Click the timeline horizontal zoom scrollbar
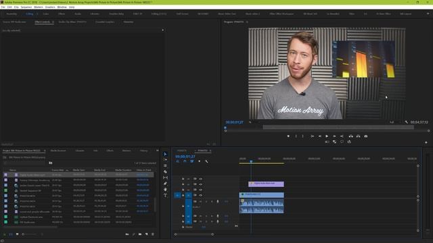Image resolution: width=433 pixels, height=243 pixels. pyautogui.click(x=194, y=234)
